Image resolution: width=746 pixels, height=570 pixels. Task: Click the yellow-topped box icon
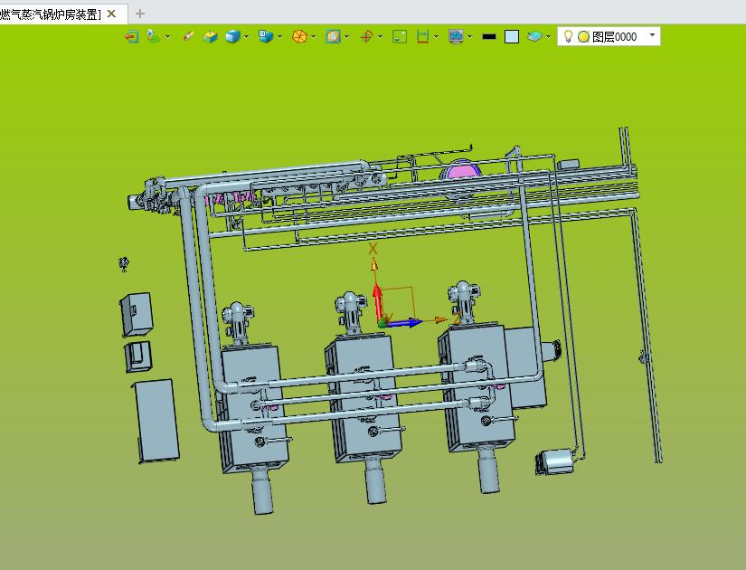pyautogui.click(x=210, y=37)
